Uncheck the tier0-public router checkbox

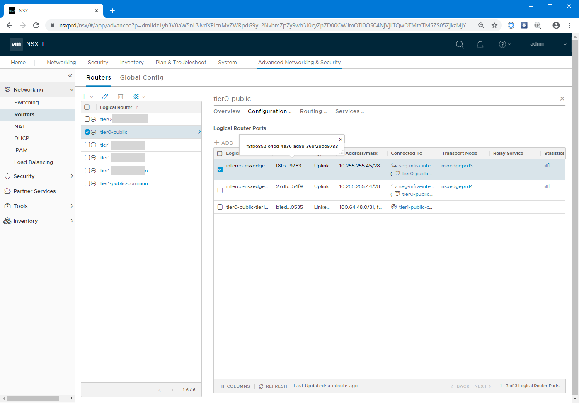(x=87, y=132)
